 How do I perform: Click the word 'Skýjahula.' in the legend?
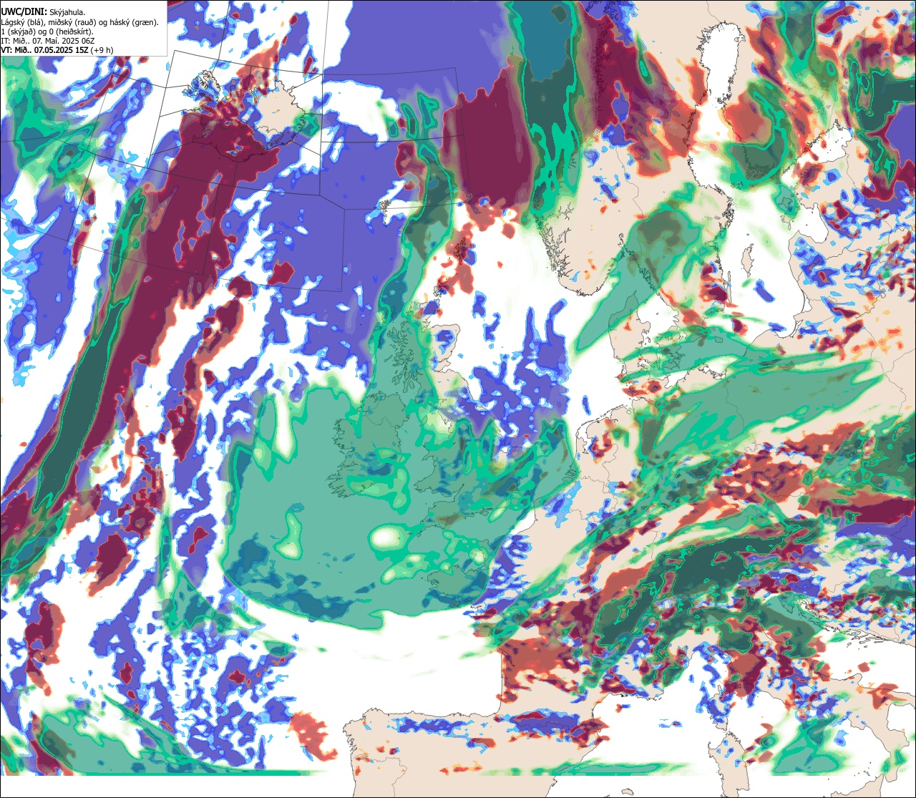(68, 11)
